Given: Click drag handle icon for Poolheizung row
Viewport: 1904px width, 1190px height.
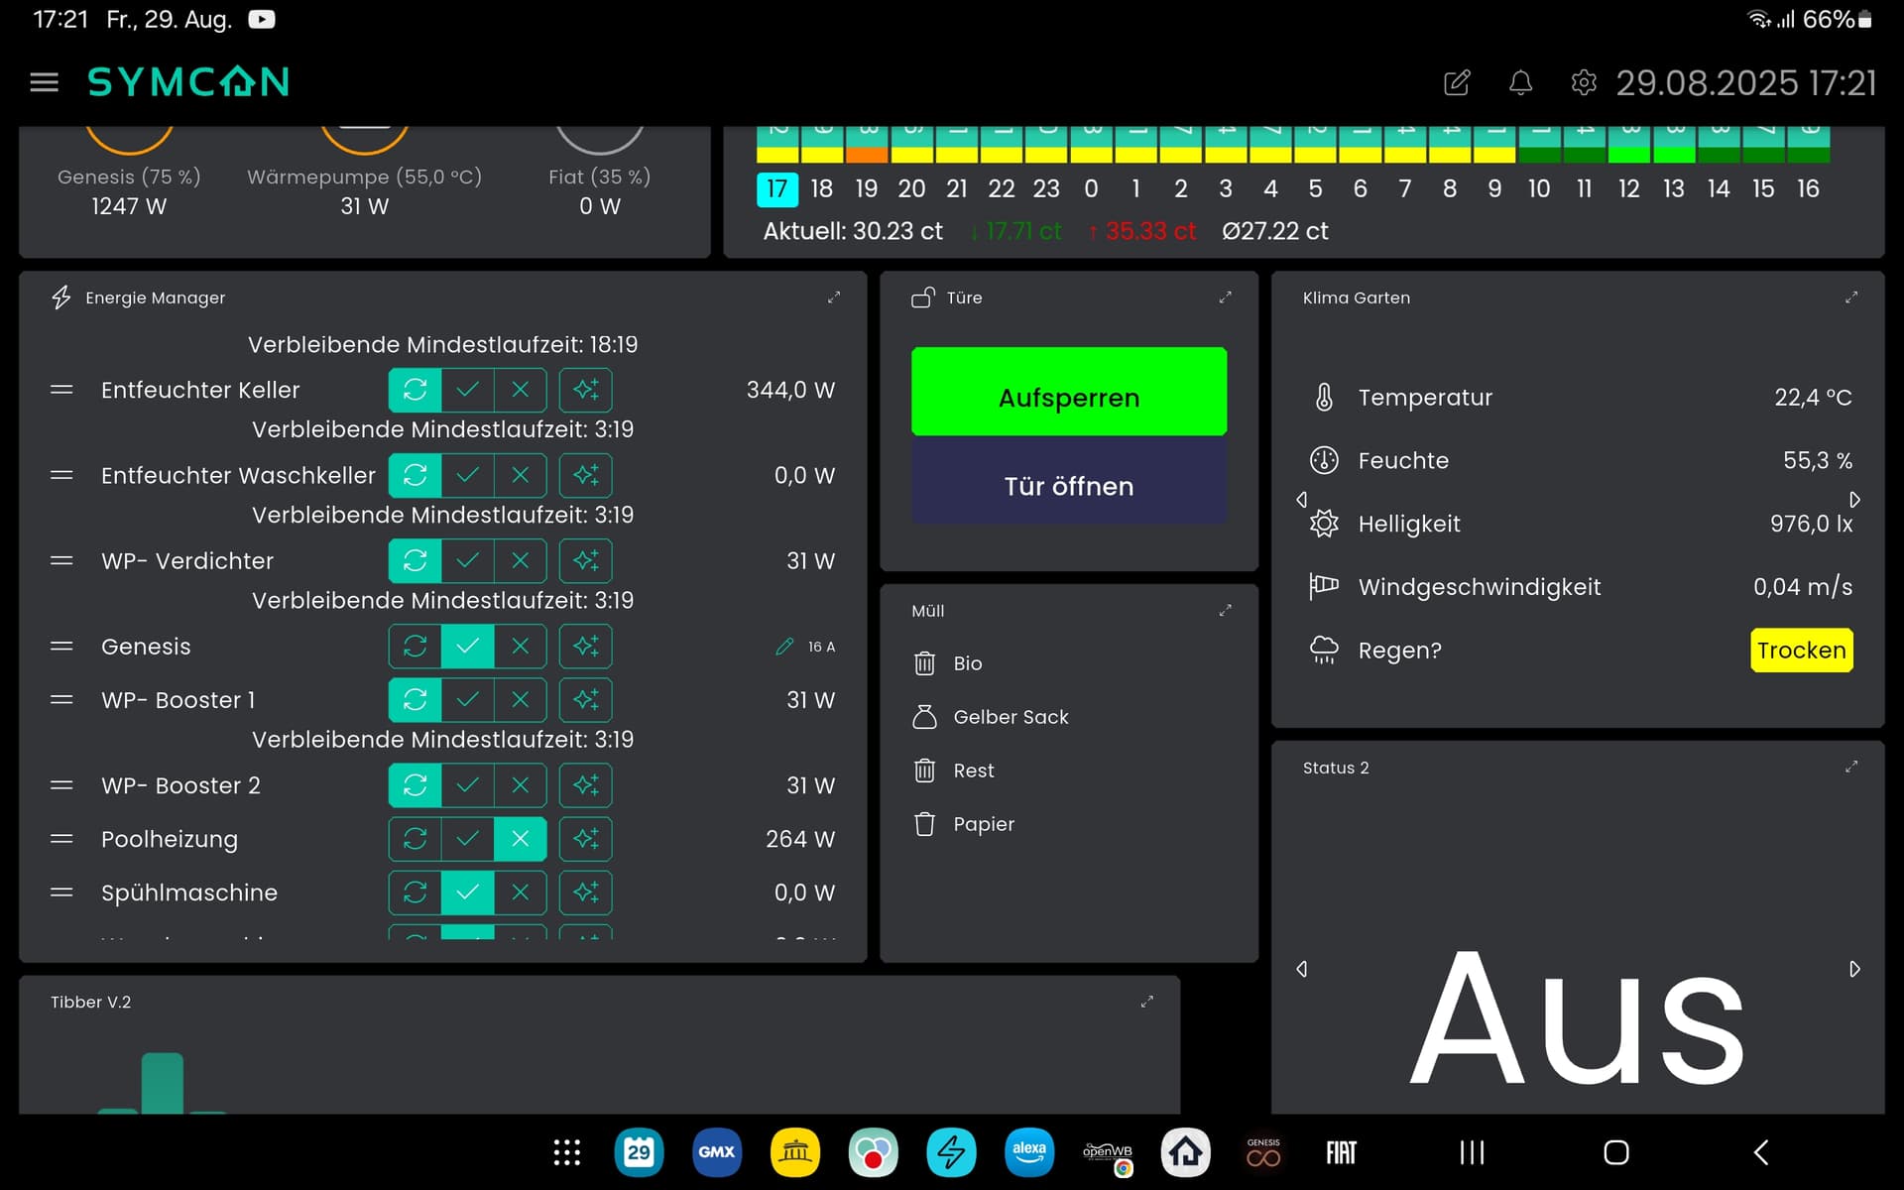Looking at the screenshot, I should [x=61, y=839].
